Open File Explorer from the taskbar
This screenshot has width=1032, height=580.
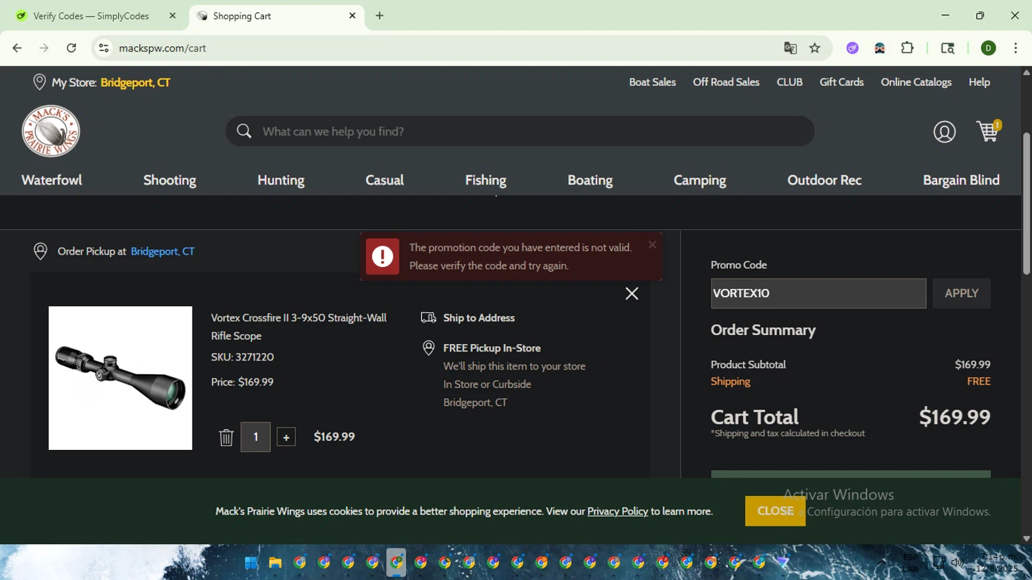tap(275, 563)
